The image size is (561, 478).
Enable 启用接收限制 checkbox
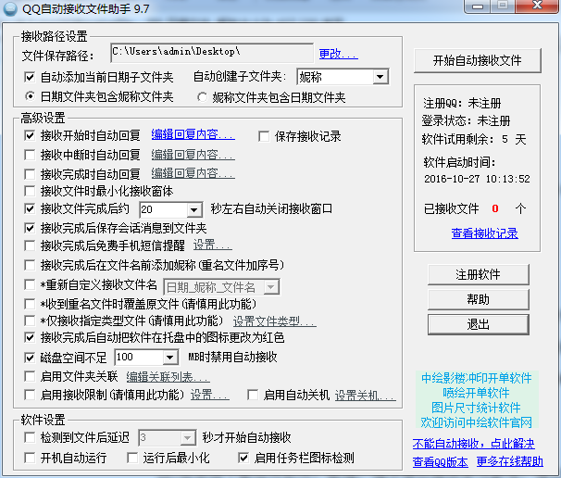pos(30,395)
